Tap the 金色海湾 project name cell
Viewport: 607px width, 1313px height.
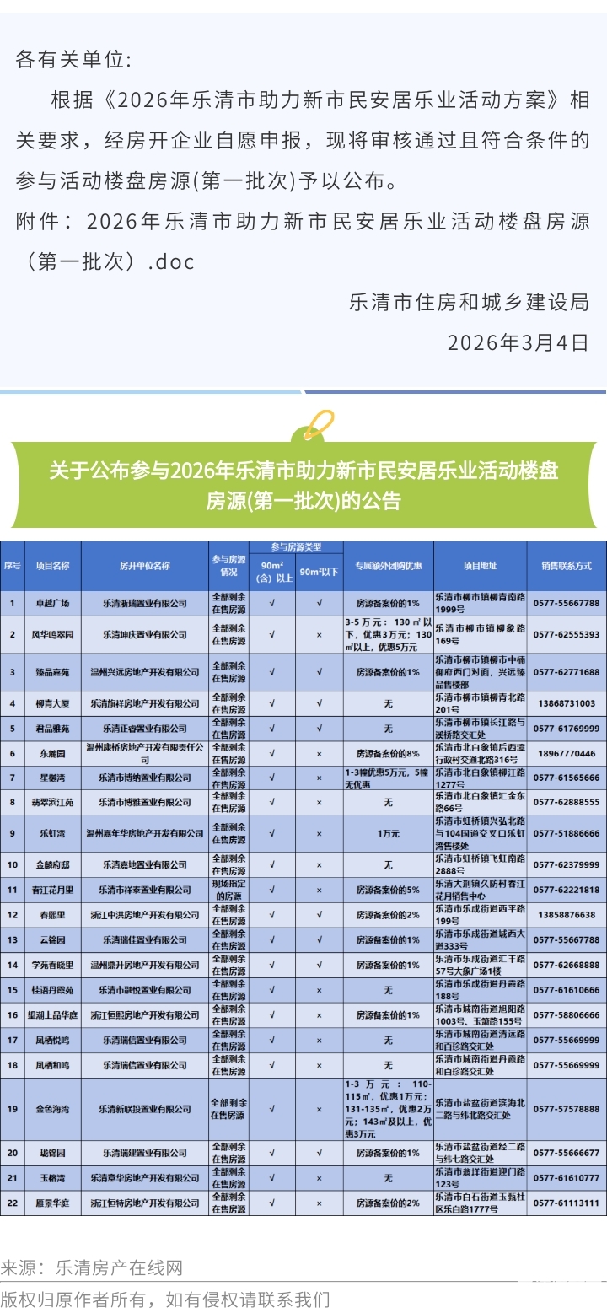52,1109
